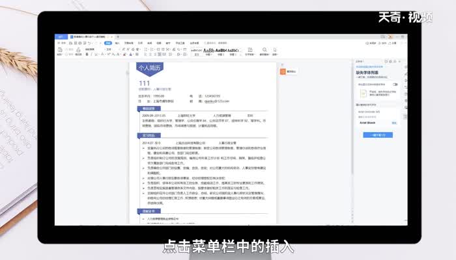The width and height of the screenshot is (456, 260).
Task: Clear text formatting
Action: 133,49
